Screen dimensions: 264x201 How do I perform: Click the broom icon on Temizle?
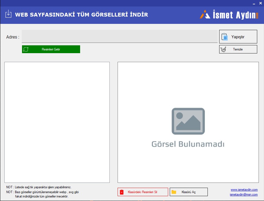[224, 49]
